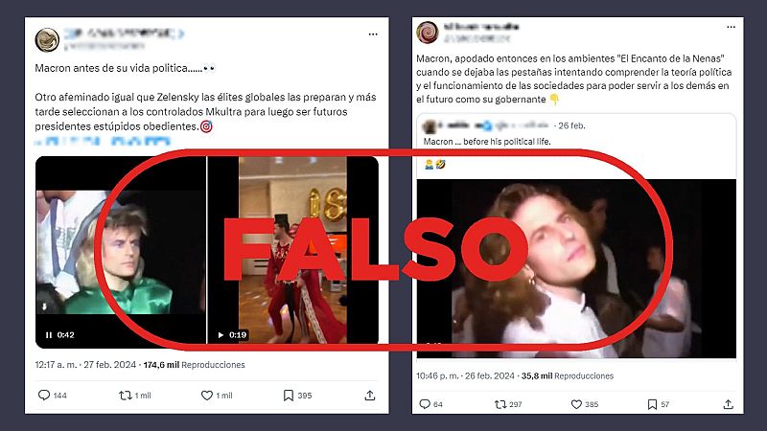Open timestamp 12:17 a. m. 27 feb. 2024
This screenshot has height=431, width=767.
pyautogui.click(x=85, y=365)
